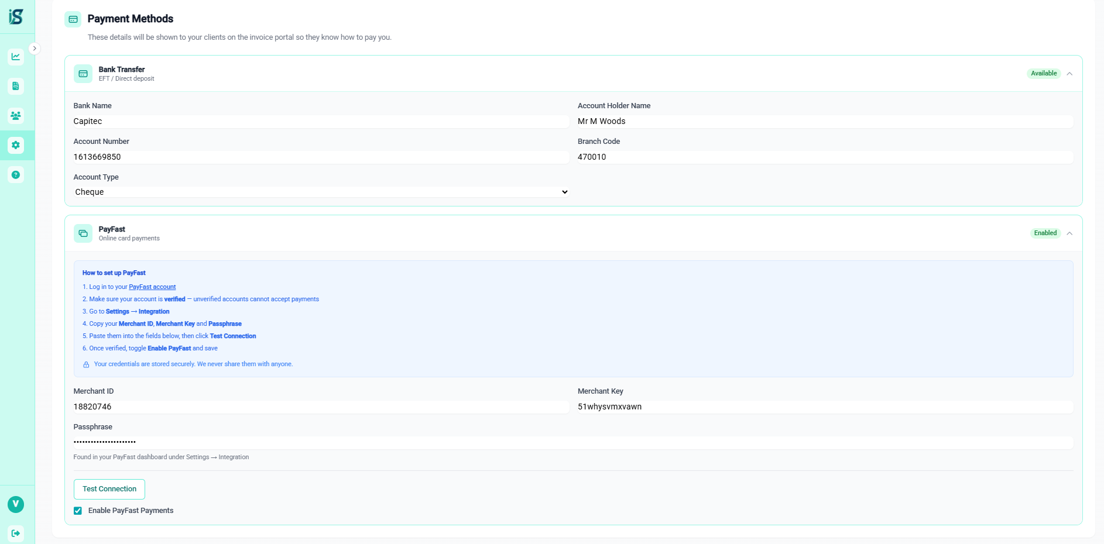Toggle the Enable PayFast Payments checkbox
The width and height of the screenshot is (1104, 544).
78,511
